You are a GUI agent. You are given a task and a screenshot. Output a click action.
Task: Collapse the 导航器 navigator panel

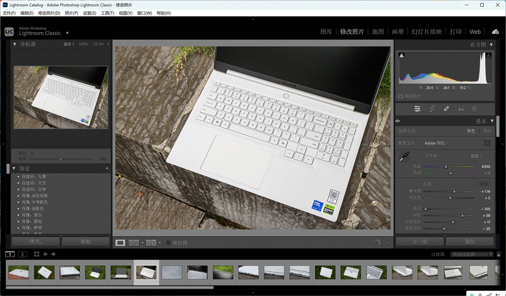tap(15, 44)
